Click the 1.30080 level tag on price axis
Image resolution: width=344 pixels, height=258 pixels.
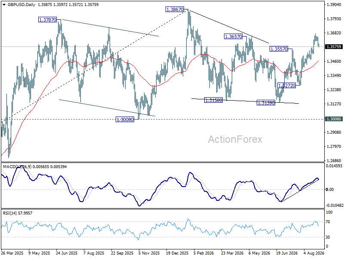click(x=334, y=119)
